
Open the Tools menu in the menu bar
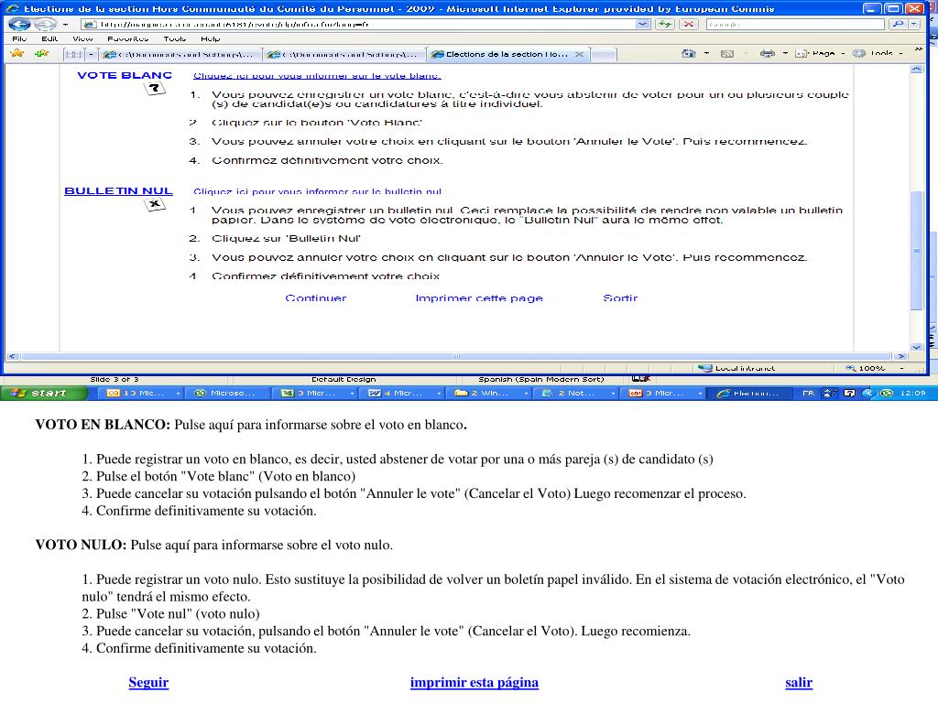coord(175,38)
